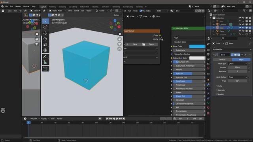Open the File menu
This screenshot has width=253, height=142.
(6, 6)
